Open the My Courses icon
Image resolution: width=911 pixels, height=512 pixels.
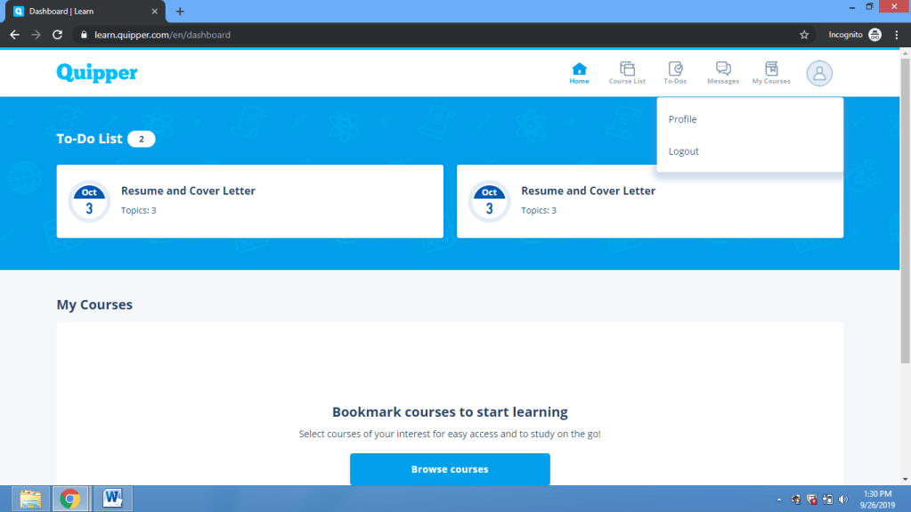point(771,69)
